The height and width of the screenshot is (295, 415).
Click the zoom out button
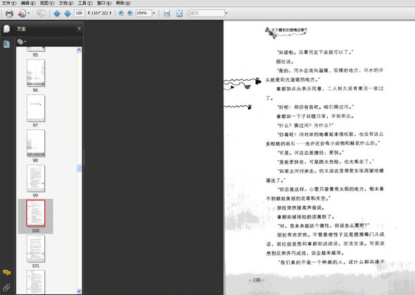pyautogui.click(x=121, y=13)
